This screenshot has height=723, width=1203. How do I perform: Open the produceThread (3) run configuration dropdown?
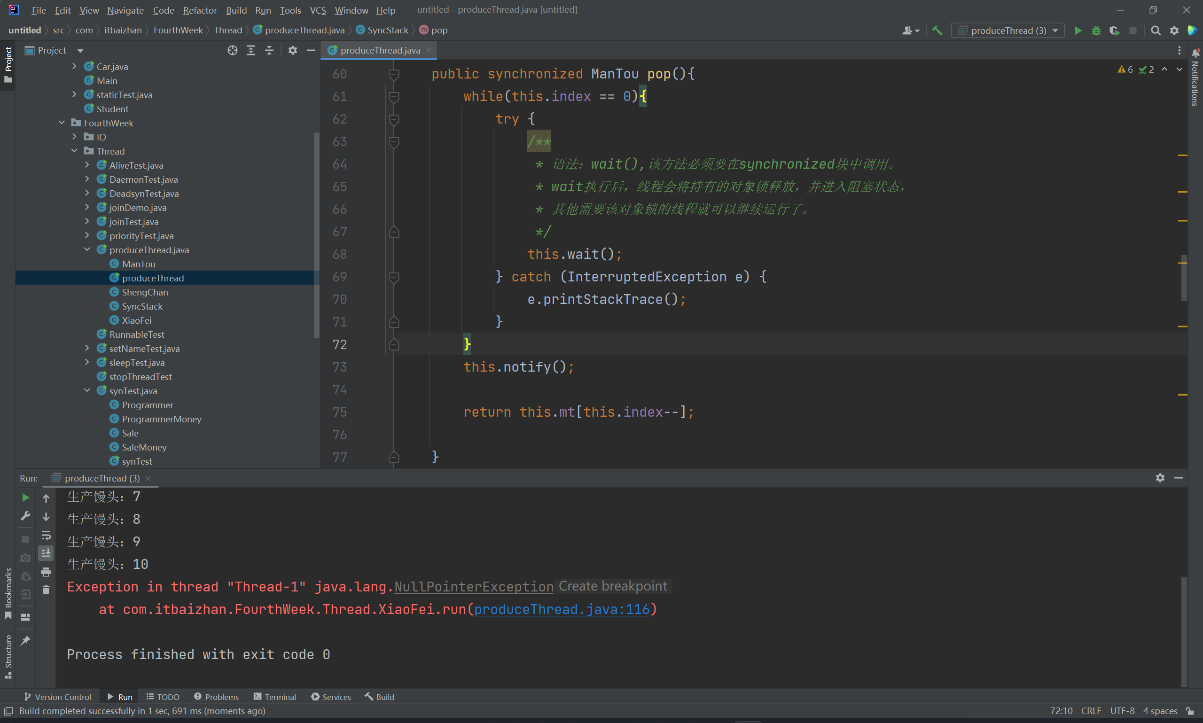(1008, 31)
